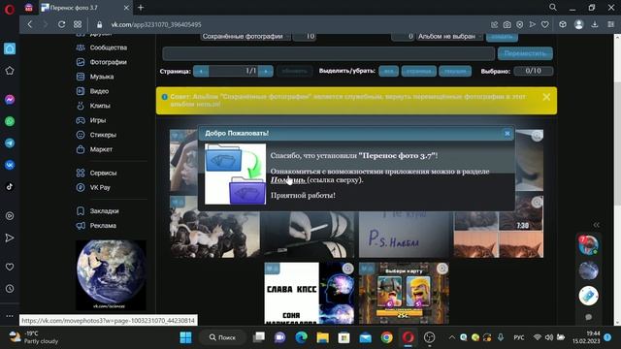
Task: Open Speed Dial grid icon
Action: pyautogui.click(x=78, y=24)
